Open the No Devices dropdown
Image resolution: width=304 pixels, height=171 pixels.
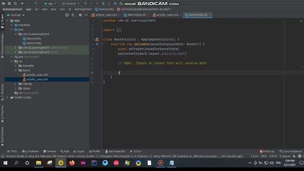tap(71, 3)
